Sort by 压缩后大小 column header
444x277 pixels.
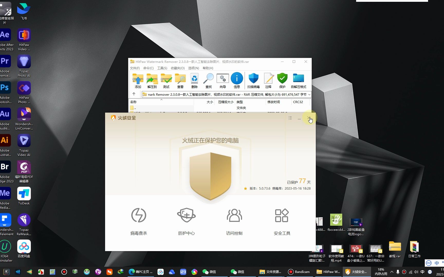pos(225,102)
